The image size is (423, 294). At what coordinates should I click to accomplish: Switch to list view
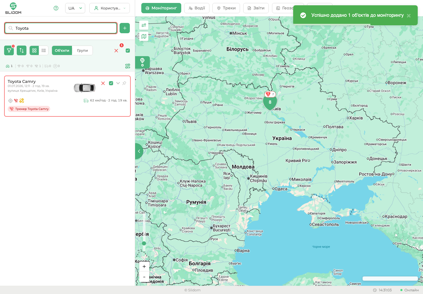44,51
